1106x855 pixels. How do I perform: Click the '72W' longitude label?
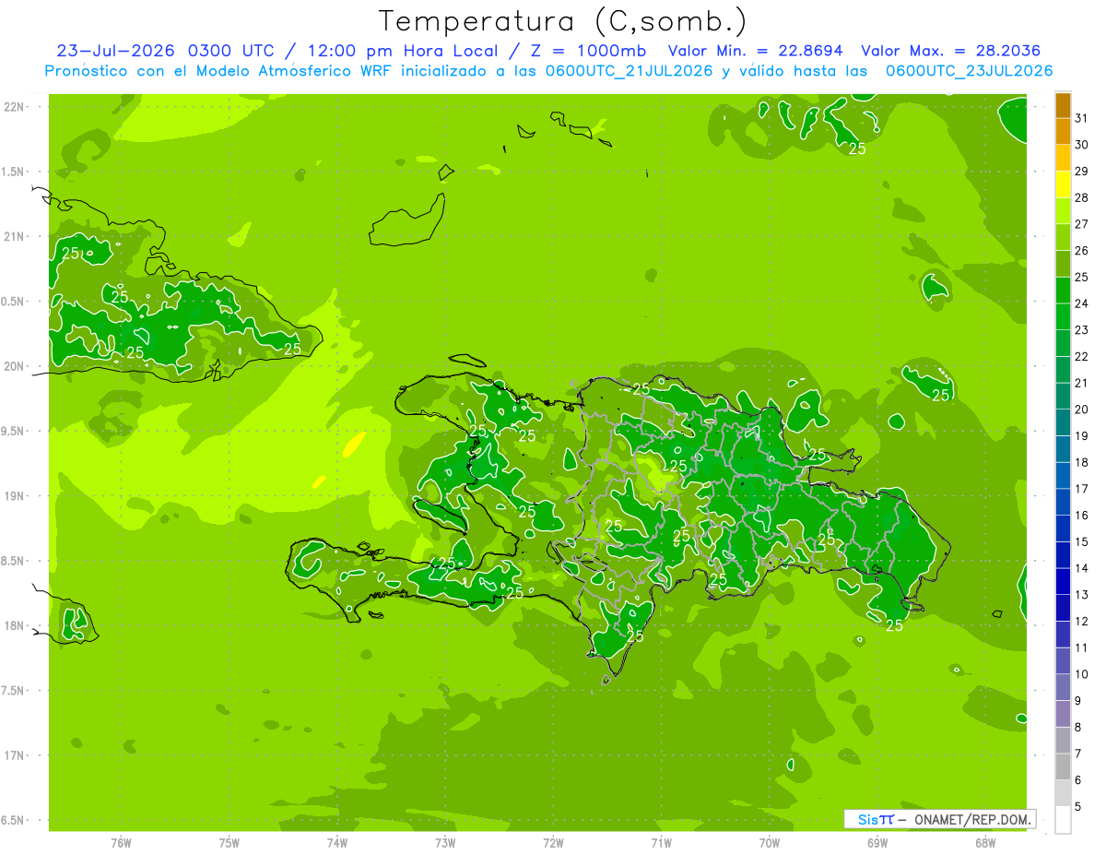point(553,842)
